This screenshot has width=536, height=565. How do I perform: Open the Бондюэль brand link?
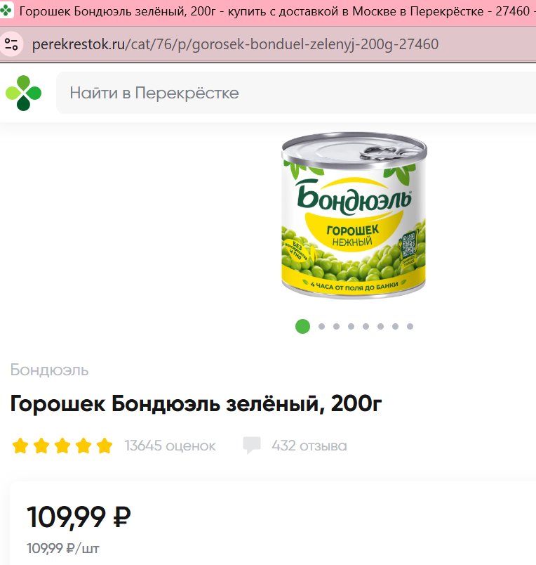49,370
